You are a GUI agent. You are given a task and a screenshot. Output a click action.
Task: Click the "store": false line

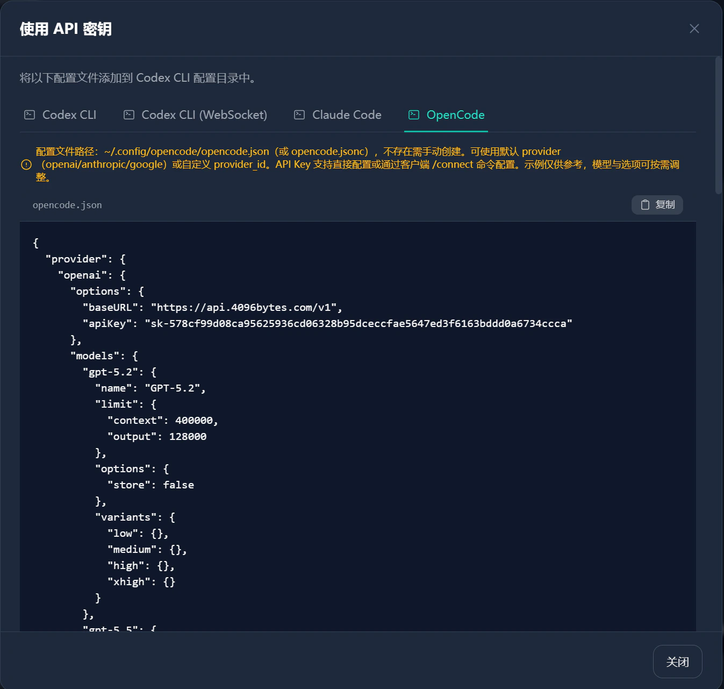click(150, 485)
